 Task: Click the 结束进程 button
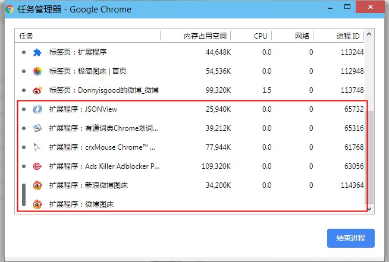click(350, 238)
